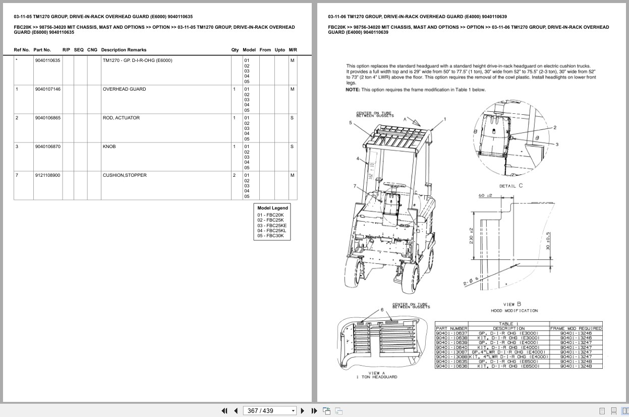Select CUSHION,STOPPER description
This screenshot has width=629, height=417.
125,175
